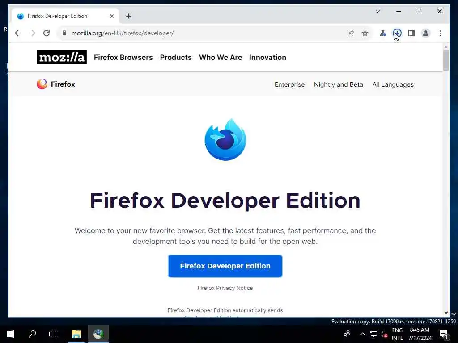
Task: Open the Nightly and Beta link
Action: tap(339, 84)
